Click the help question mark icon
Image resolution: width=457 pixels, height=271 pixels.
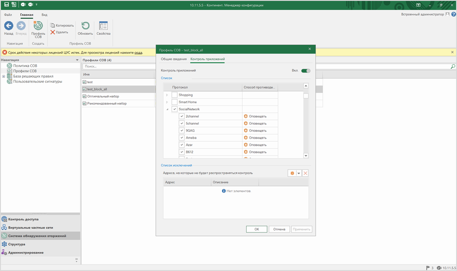pos(453,14)
